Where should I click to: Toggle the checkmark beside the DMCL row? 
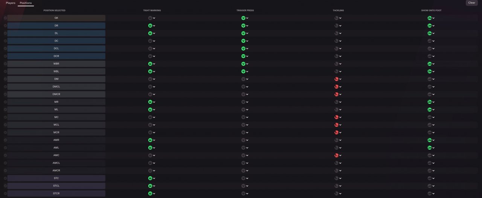[x=5, y=87]
